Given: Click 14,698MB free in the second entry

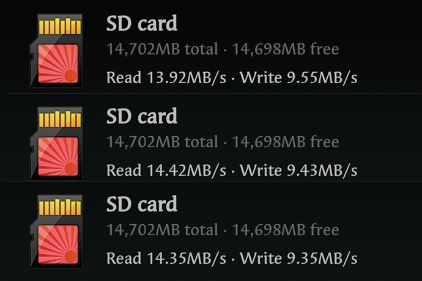Looking at the screenshot, I should 286,142.
